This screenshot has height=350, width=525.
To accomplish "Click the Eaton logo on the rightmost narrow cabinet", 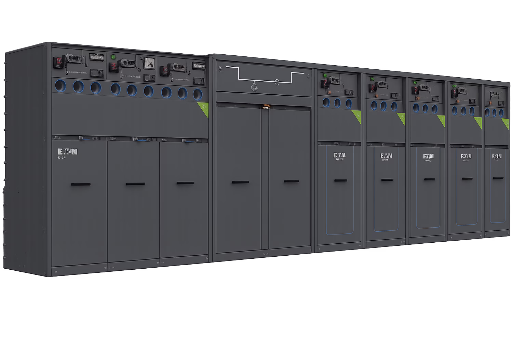I will pos(497,156).
